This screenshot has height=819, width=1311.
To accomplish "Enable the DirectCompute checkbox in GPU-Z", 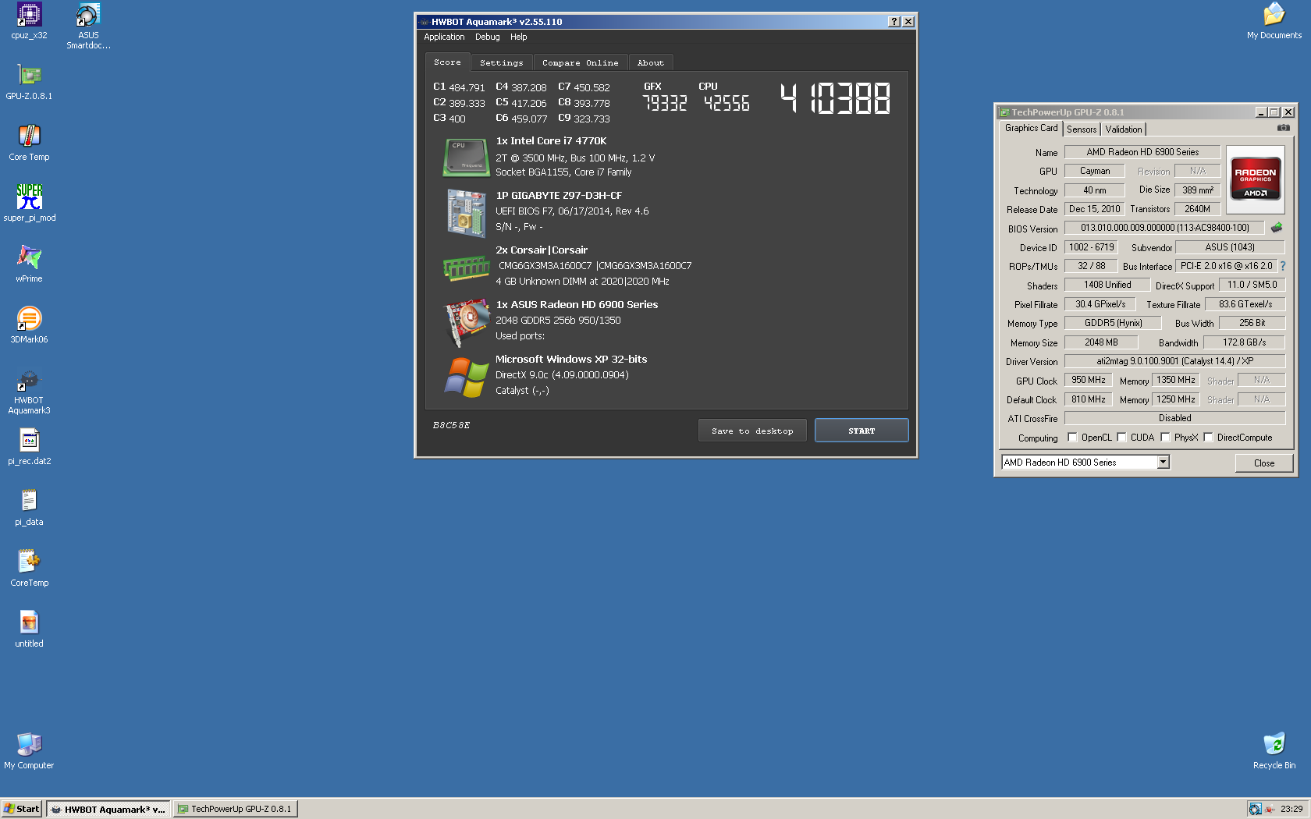I will (1208, 438).
